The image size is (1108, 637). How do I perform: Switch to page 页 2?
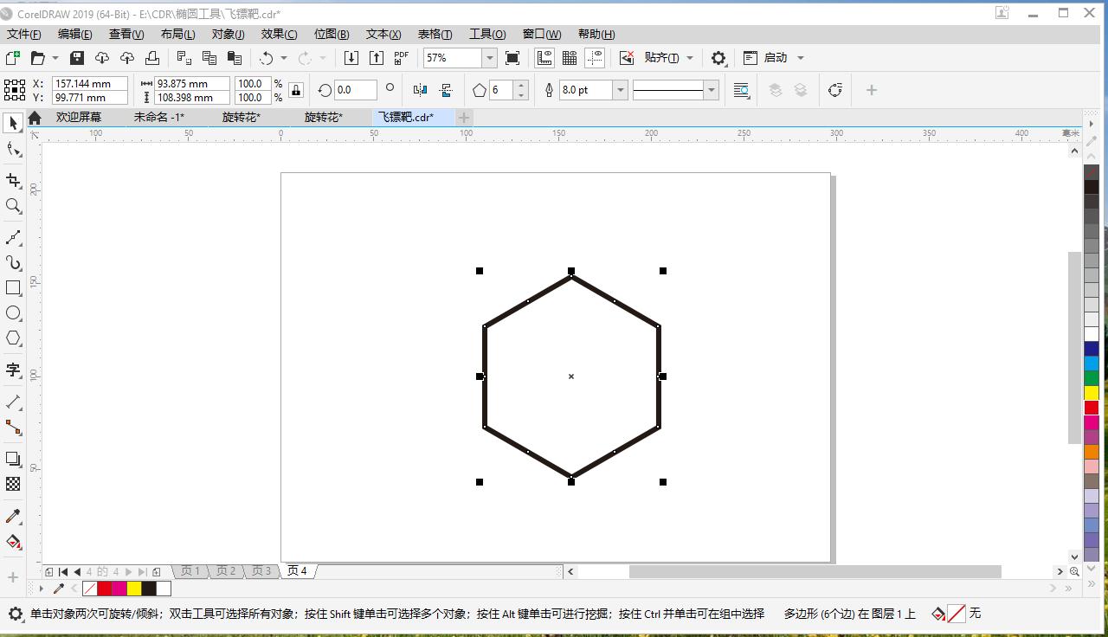[226, 571]
